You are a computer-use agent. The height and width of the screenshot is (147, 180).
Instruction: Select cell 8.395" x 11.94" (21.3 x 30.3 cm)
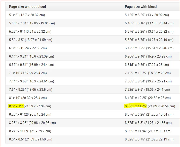pyautogui.click(x=148, y=131)
